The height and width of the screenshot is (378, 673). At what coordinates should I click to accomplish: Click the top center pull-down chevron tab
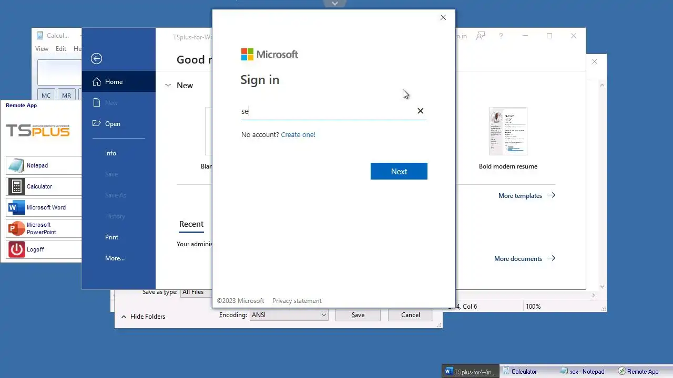tap(335, 3)
